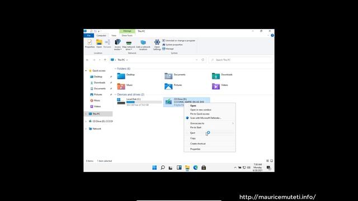Select Network in navigation pane
Screen dimensions: 358x201
(x=97, y=129)
